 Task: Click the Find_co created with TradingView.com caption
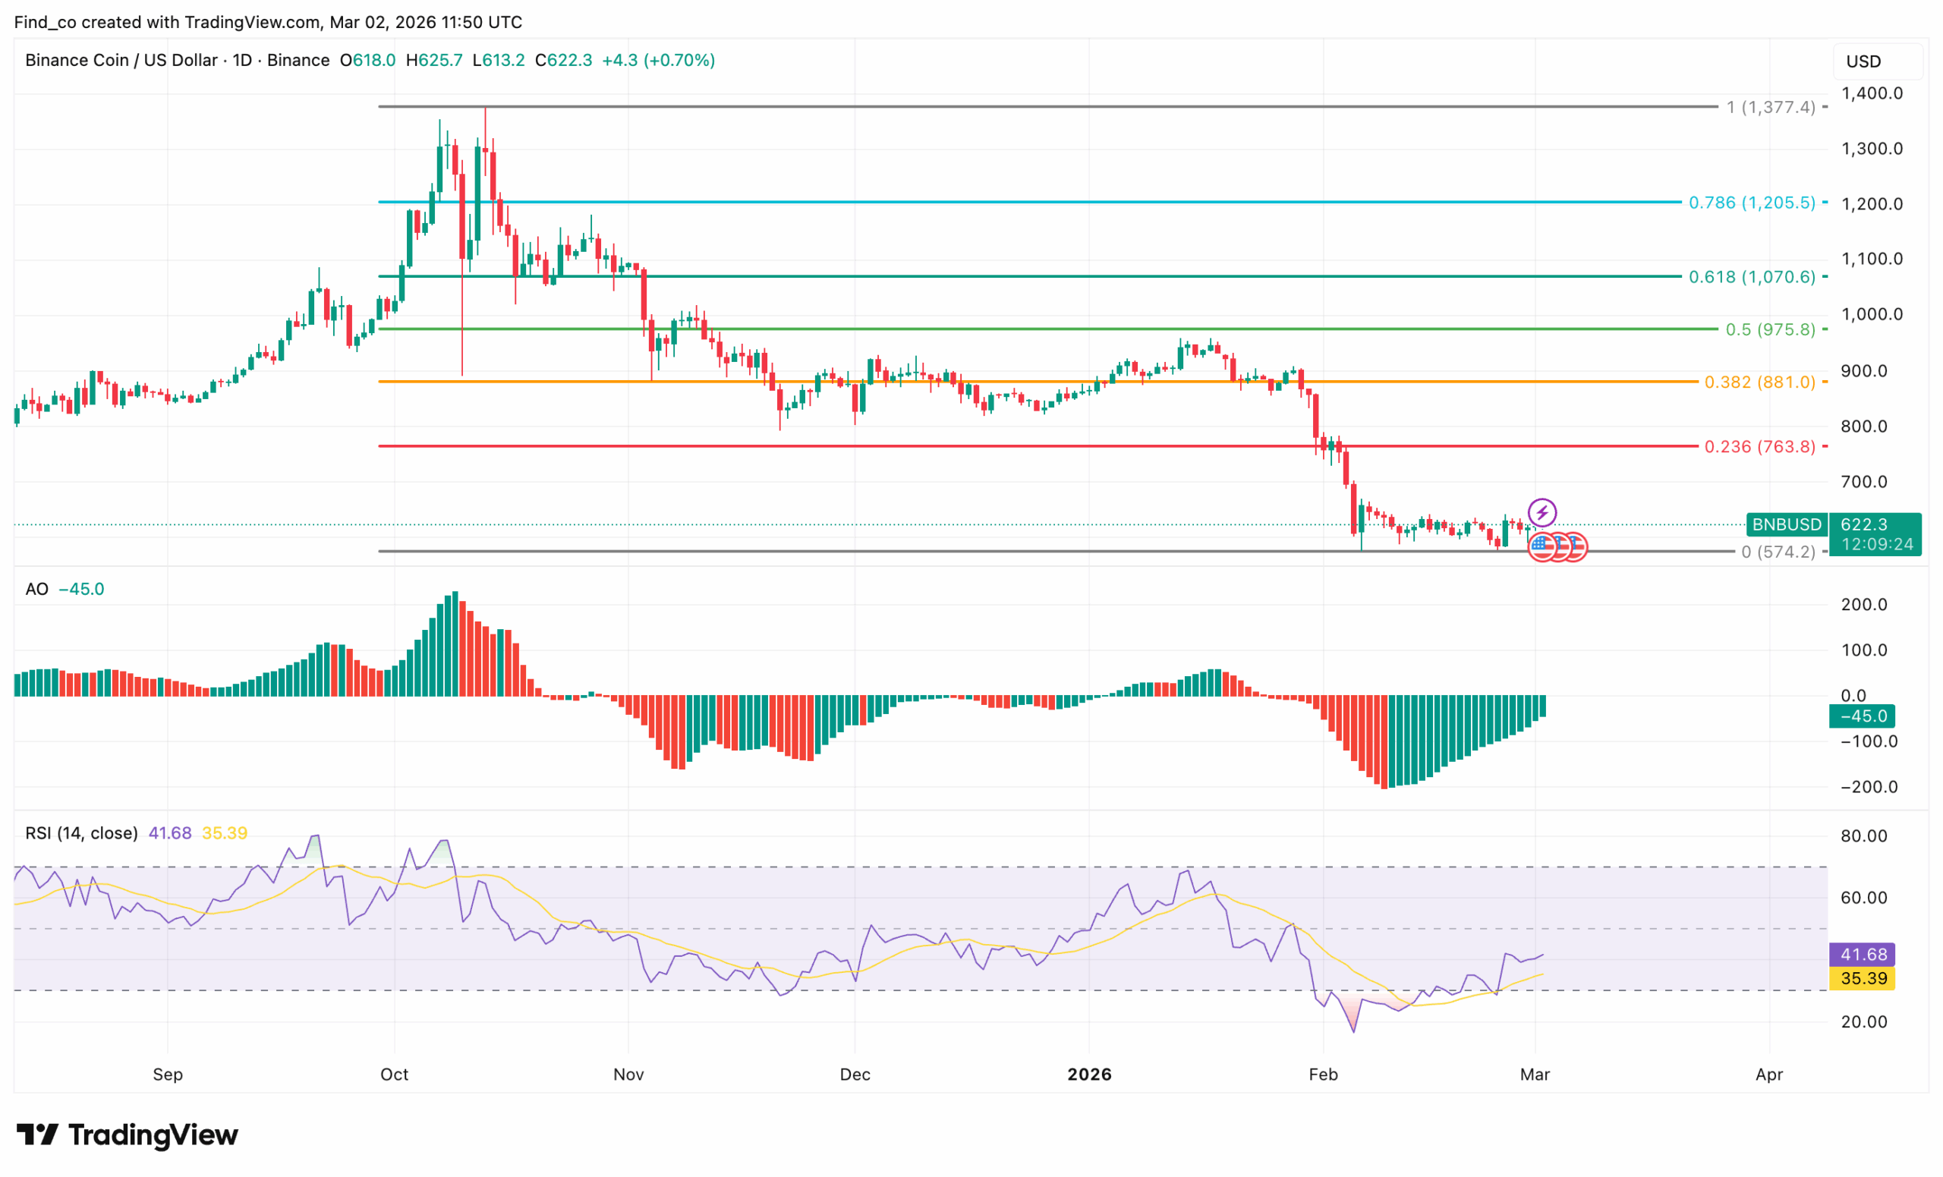[268, 22]
